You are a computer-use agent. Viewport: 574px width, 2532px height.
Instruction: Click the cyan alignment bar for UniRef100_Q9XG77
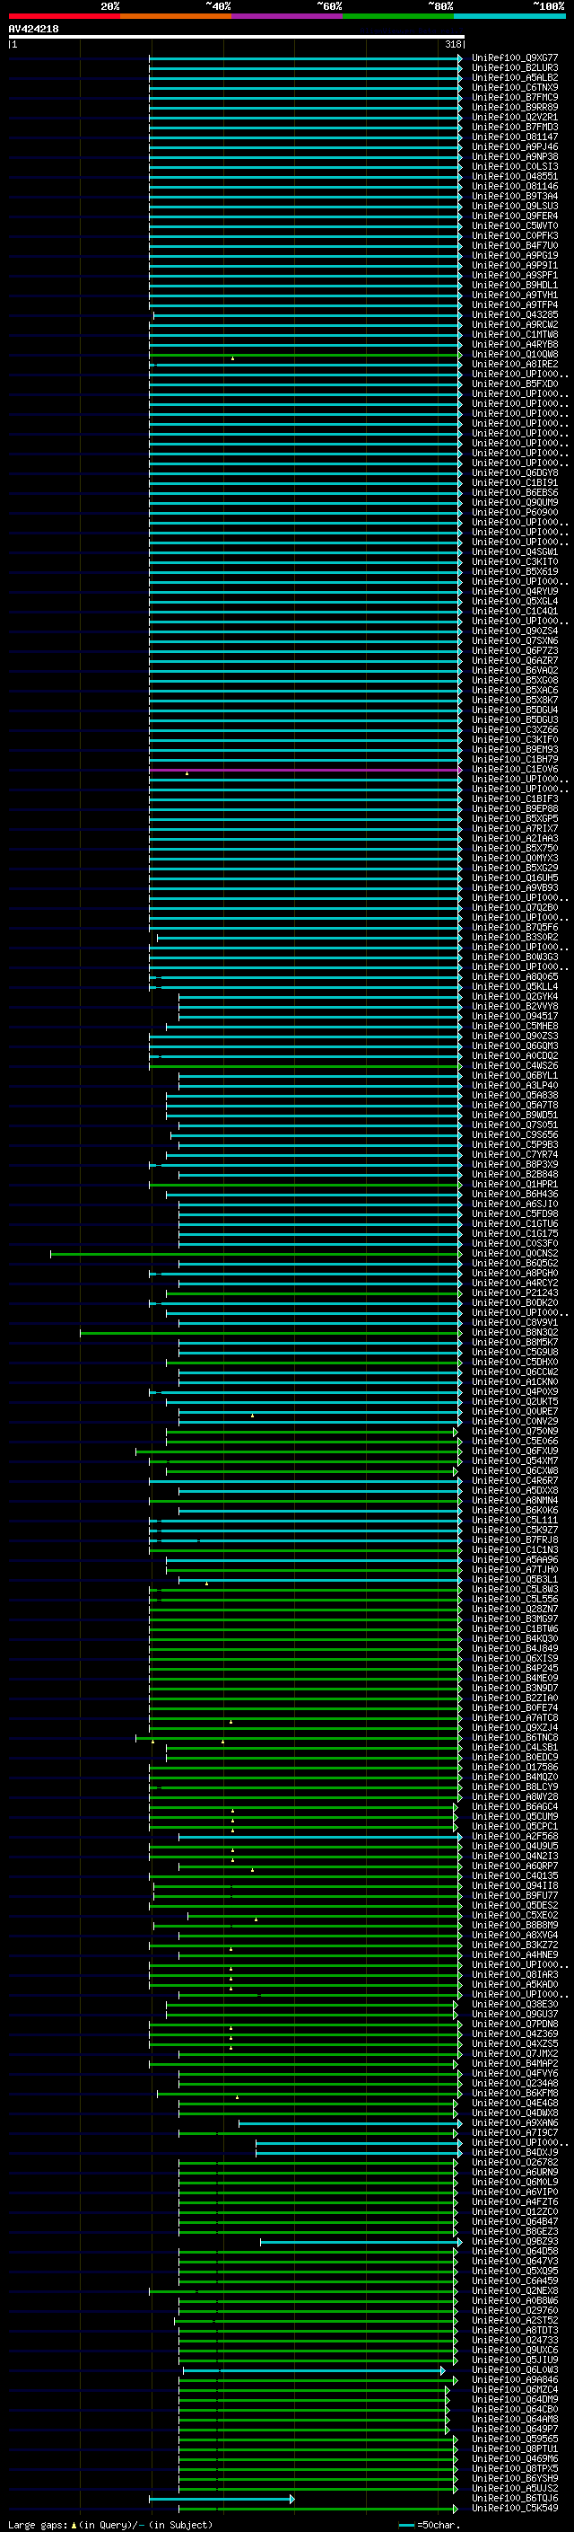click(304, 58)
